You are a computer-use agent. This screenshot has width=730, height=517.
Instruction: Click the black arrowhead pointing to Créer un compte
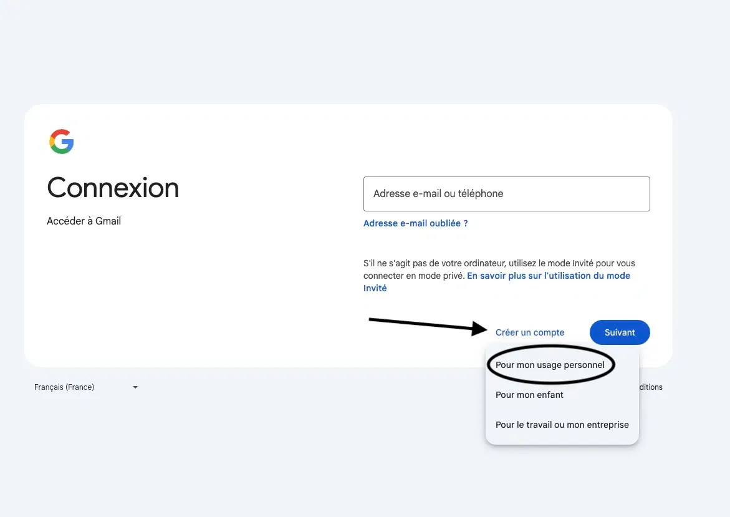479,329
